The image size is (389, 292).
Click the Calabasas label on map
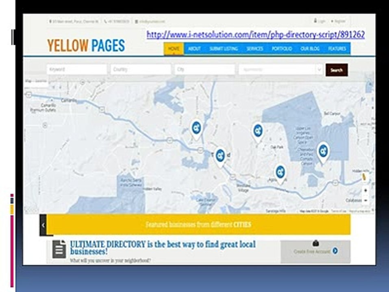(354, 200)
